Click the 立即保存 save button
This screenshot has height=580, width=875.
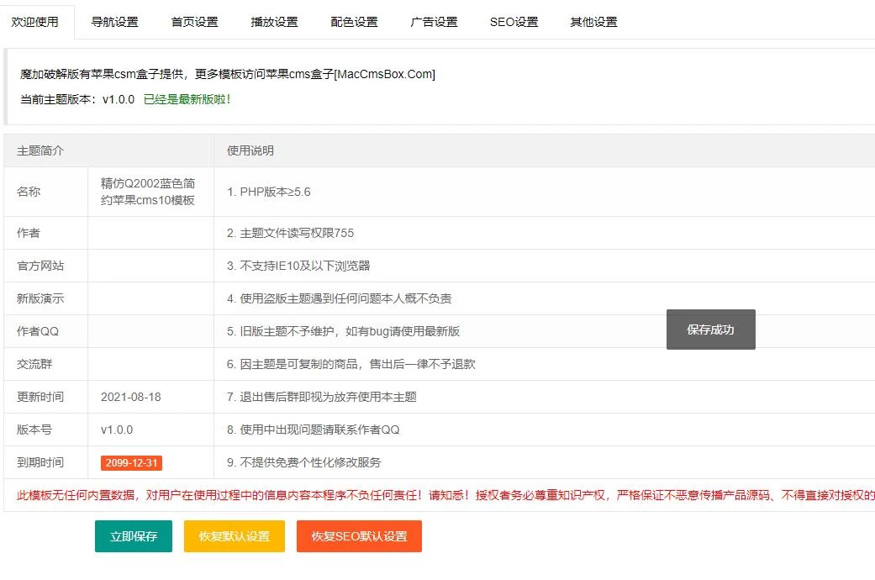pos(134,535)
